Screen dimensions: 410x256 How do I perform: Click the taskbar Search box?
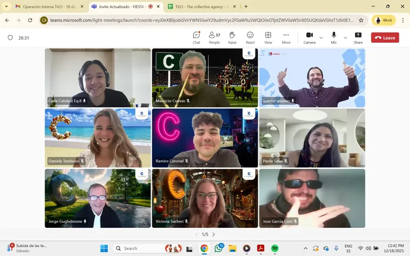(148, 248)
